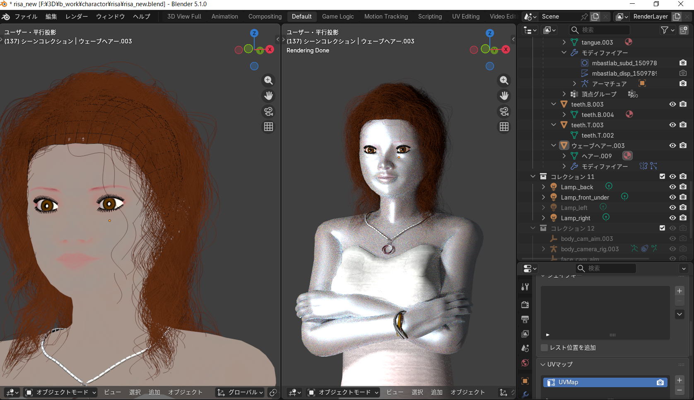The width and height of the screenshot is (694, 400).
Task: Hide teeth.B.003 with its eye icon
Action: tap(672, 104)
